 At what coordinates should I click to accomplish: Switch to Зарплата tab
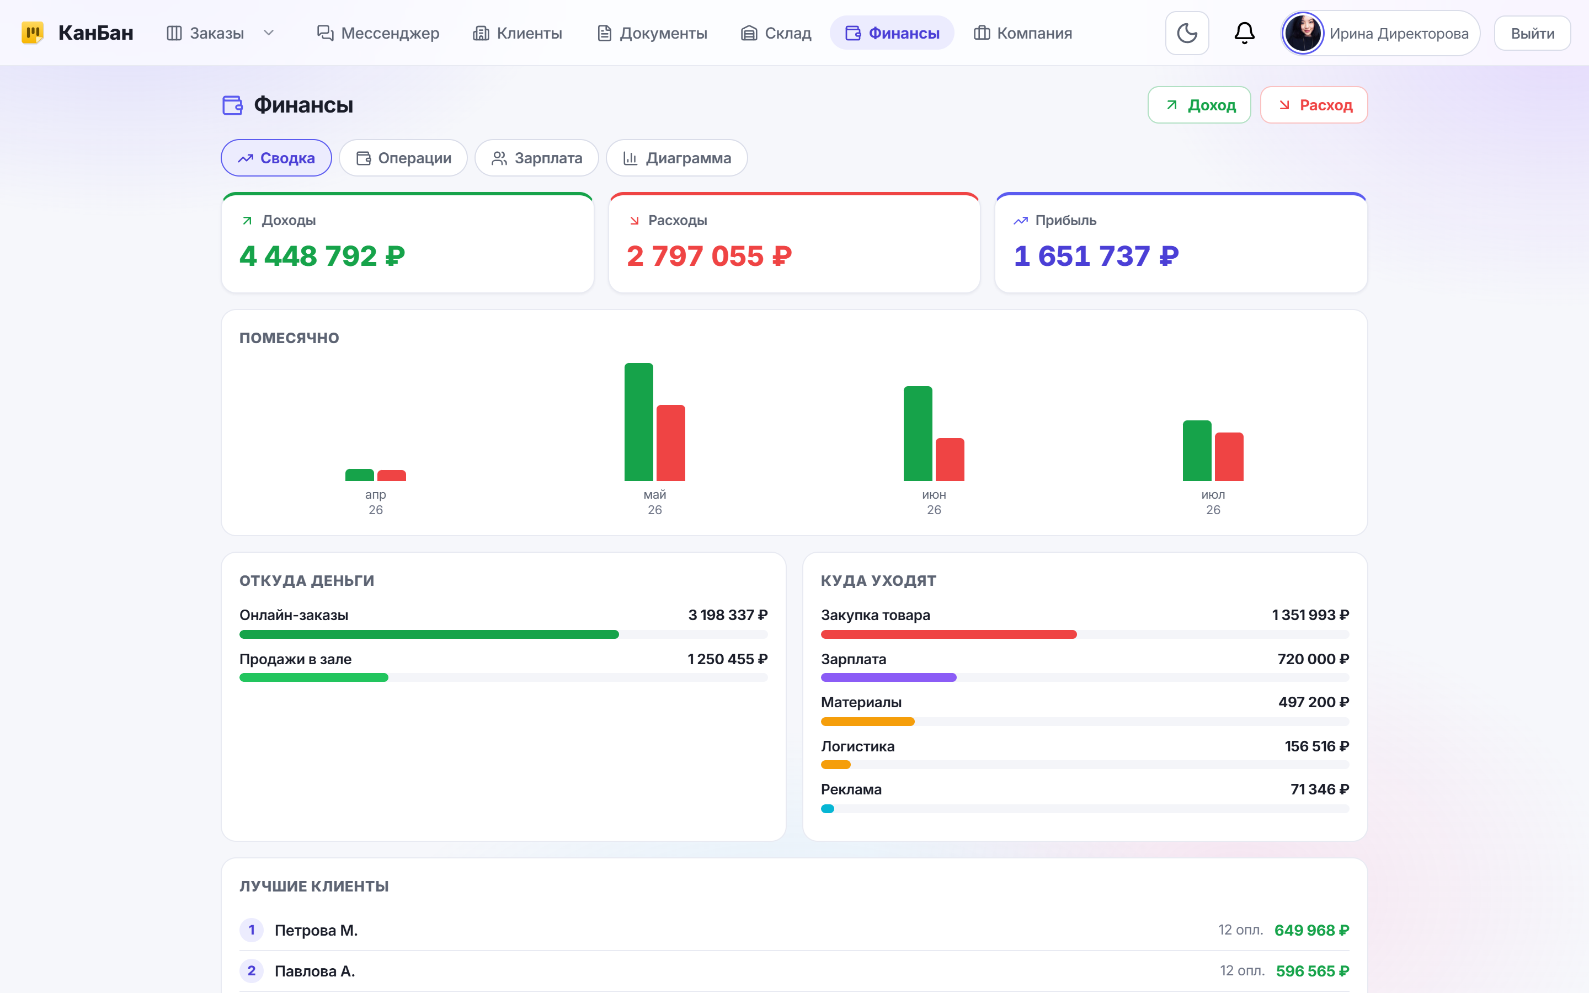(x=536, y=158)
